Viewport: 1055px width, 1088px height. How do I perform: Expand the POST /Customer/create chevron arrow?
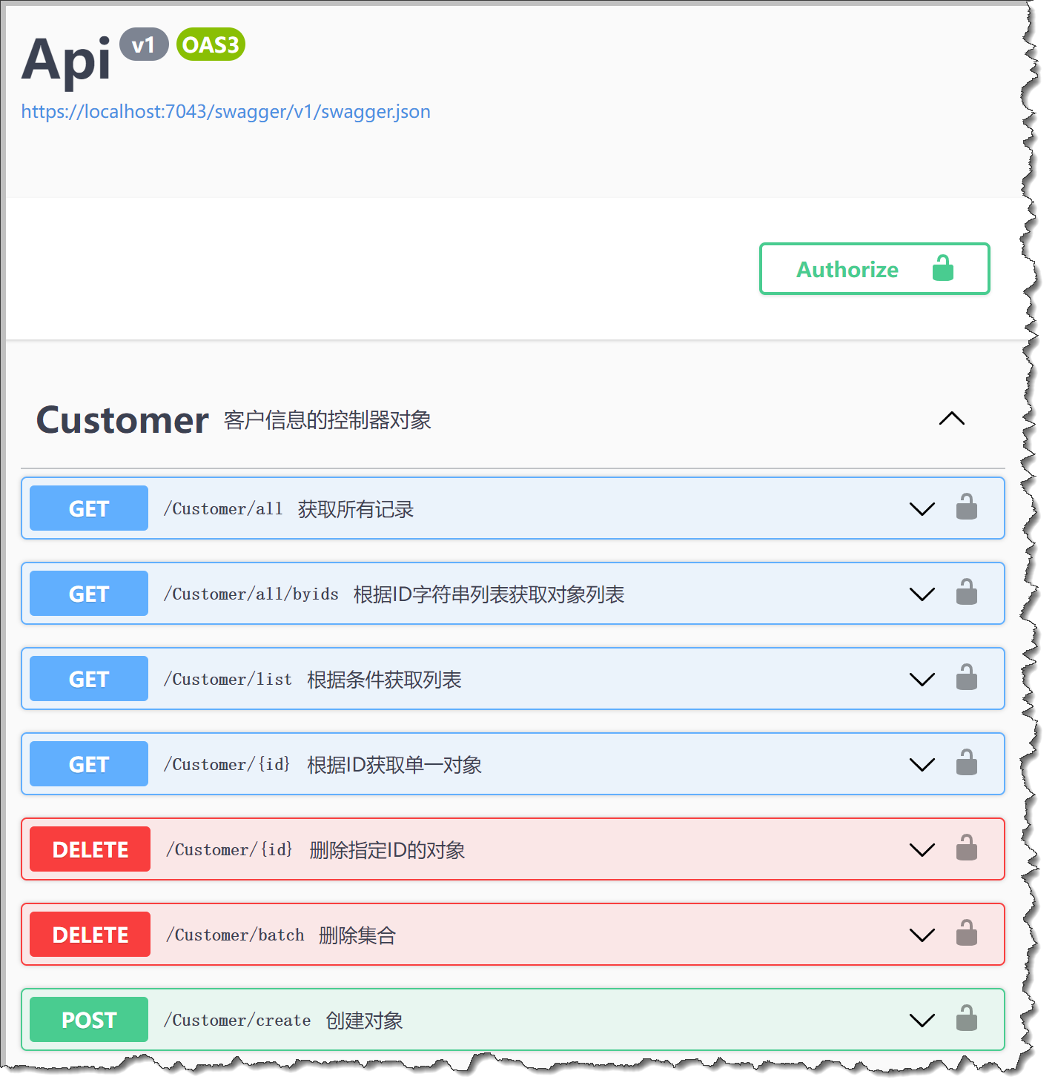coord(922,1021)
